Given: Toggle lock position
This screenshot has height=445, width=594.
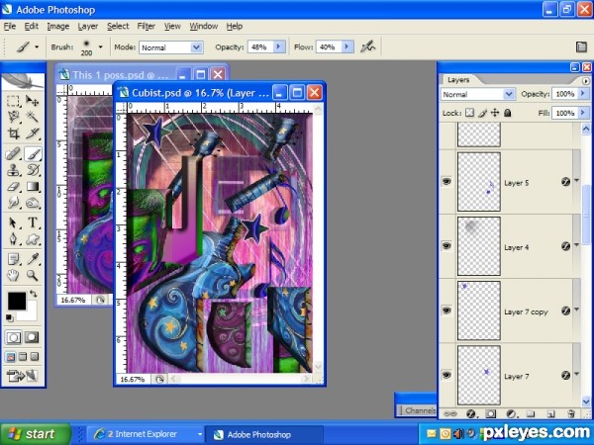Looking at the screenshot, I should pos(495,113).
